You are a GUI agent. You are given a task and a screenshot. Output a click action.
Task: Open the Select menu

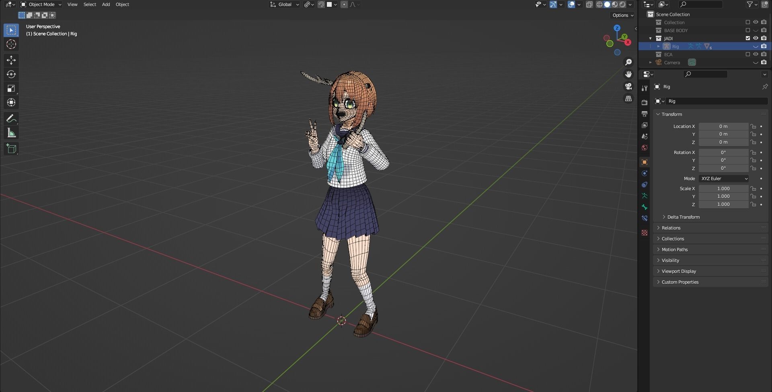90,4
